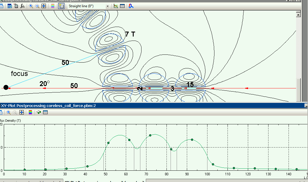Zoom in on the XY-plot window
This screenshot has height=182, width=308.
(x=8, y=112)
